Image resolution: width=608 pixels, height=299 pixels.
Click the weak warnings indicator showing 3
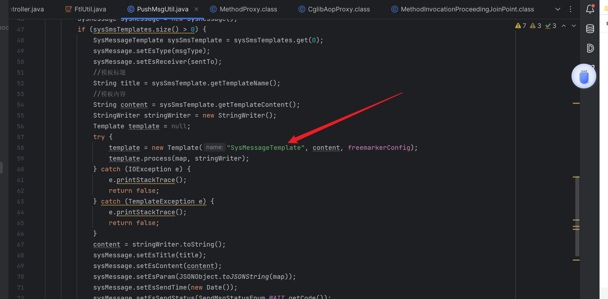point(536,26)
